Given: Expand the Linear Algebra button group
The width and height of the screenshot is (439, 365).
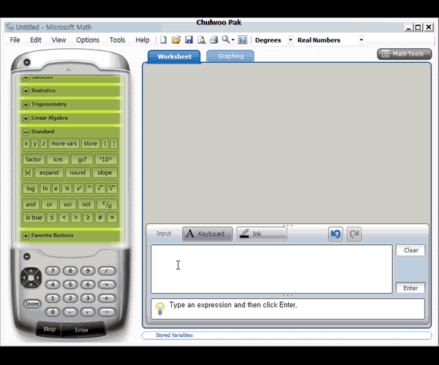Looking at the screenshot, I should click(26, 118).
